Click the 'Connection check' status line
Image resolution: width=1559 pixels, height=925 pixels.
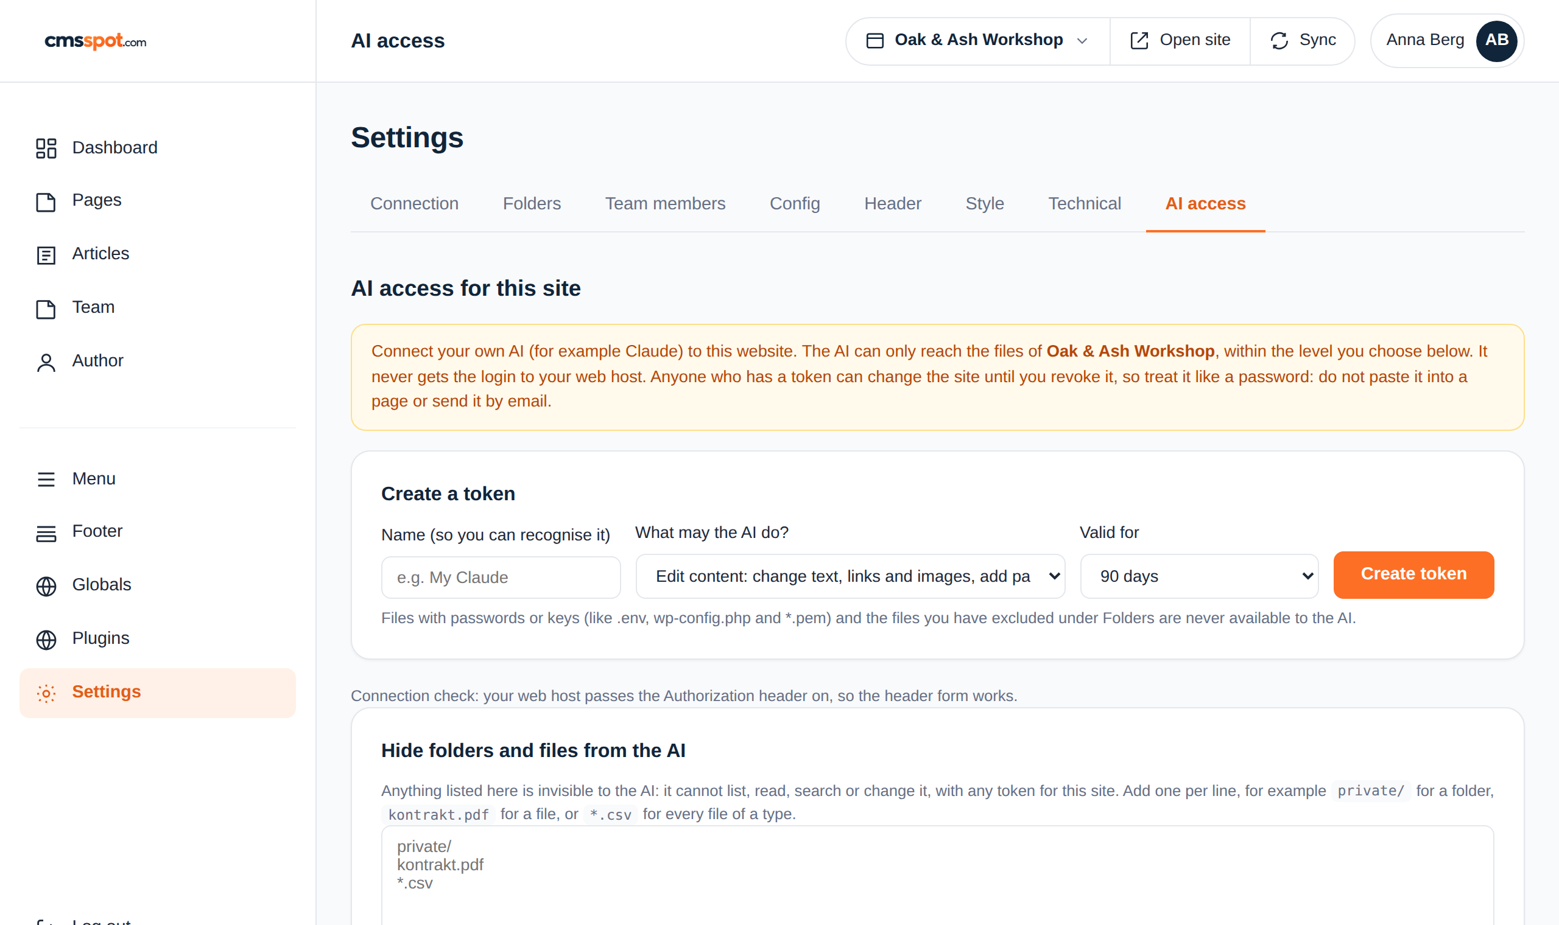(684, 696)
